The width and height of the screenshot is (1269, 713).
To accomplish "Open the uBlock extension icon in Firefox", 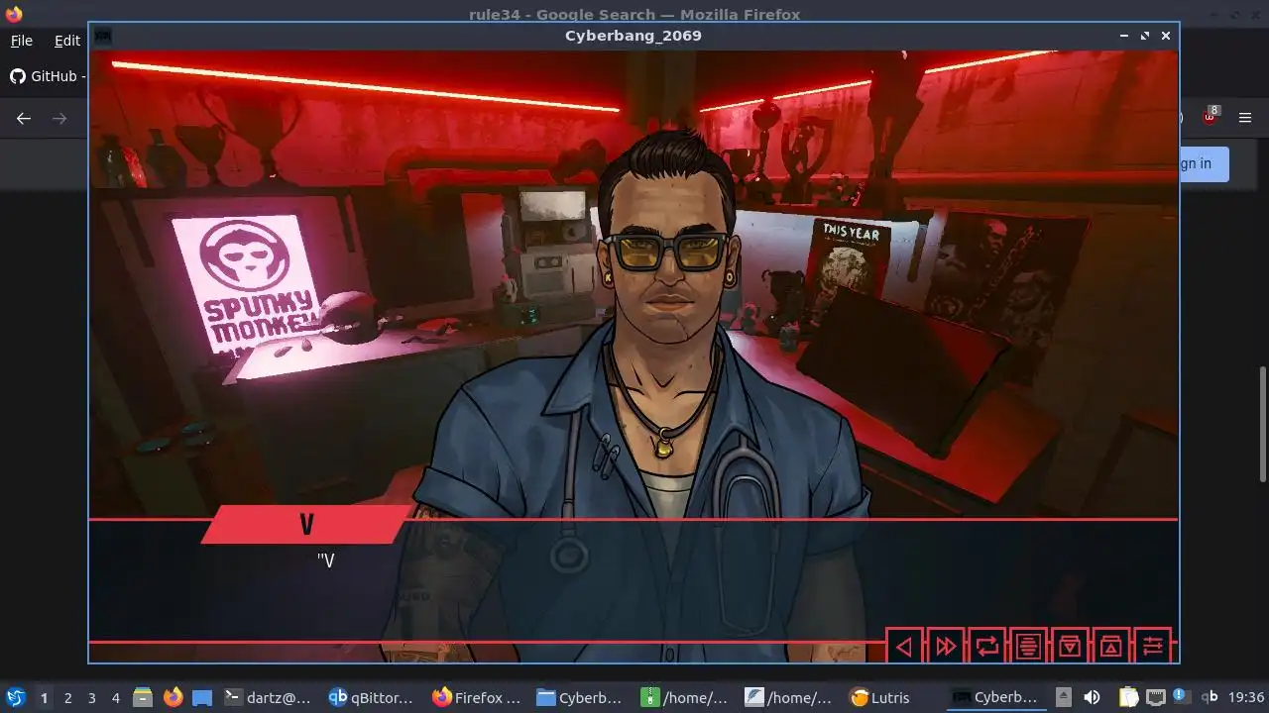I will point(1211,117).
